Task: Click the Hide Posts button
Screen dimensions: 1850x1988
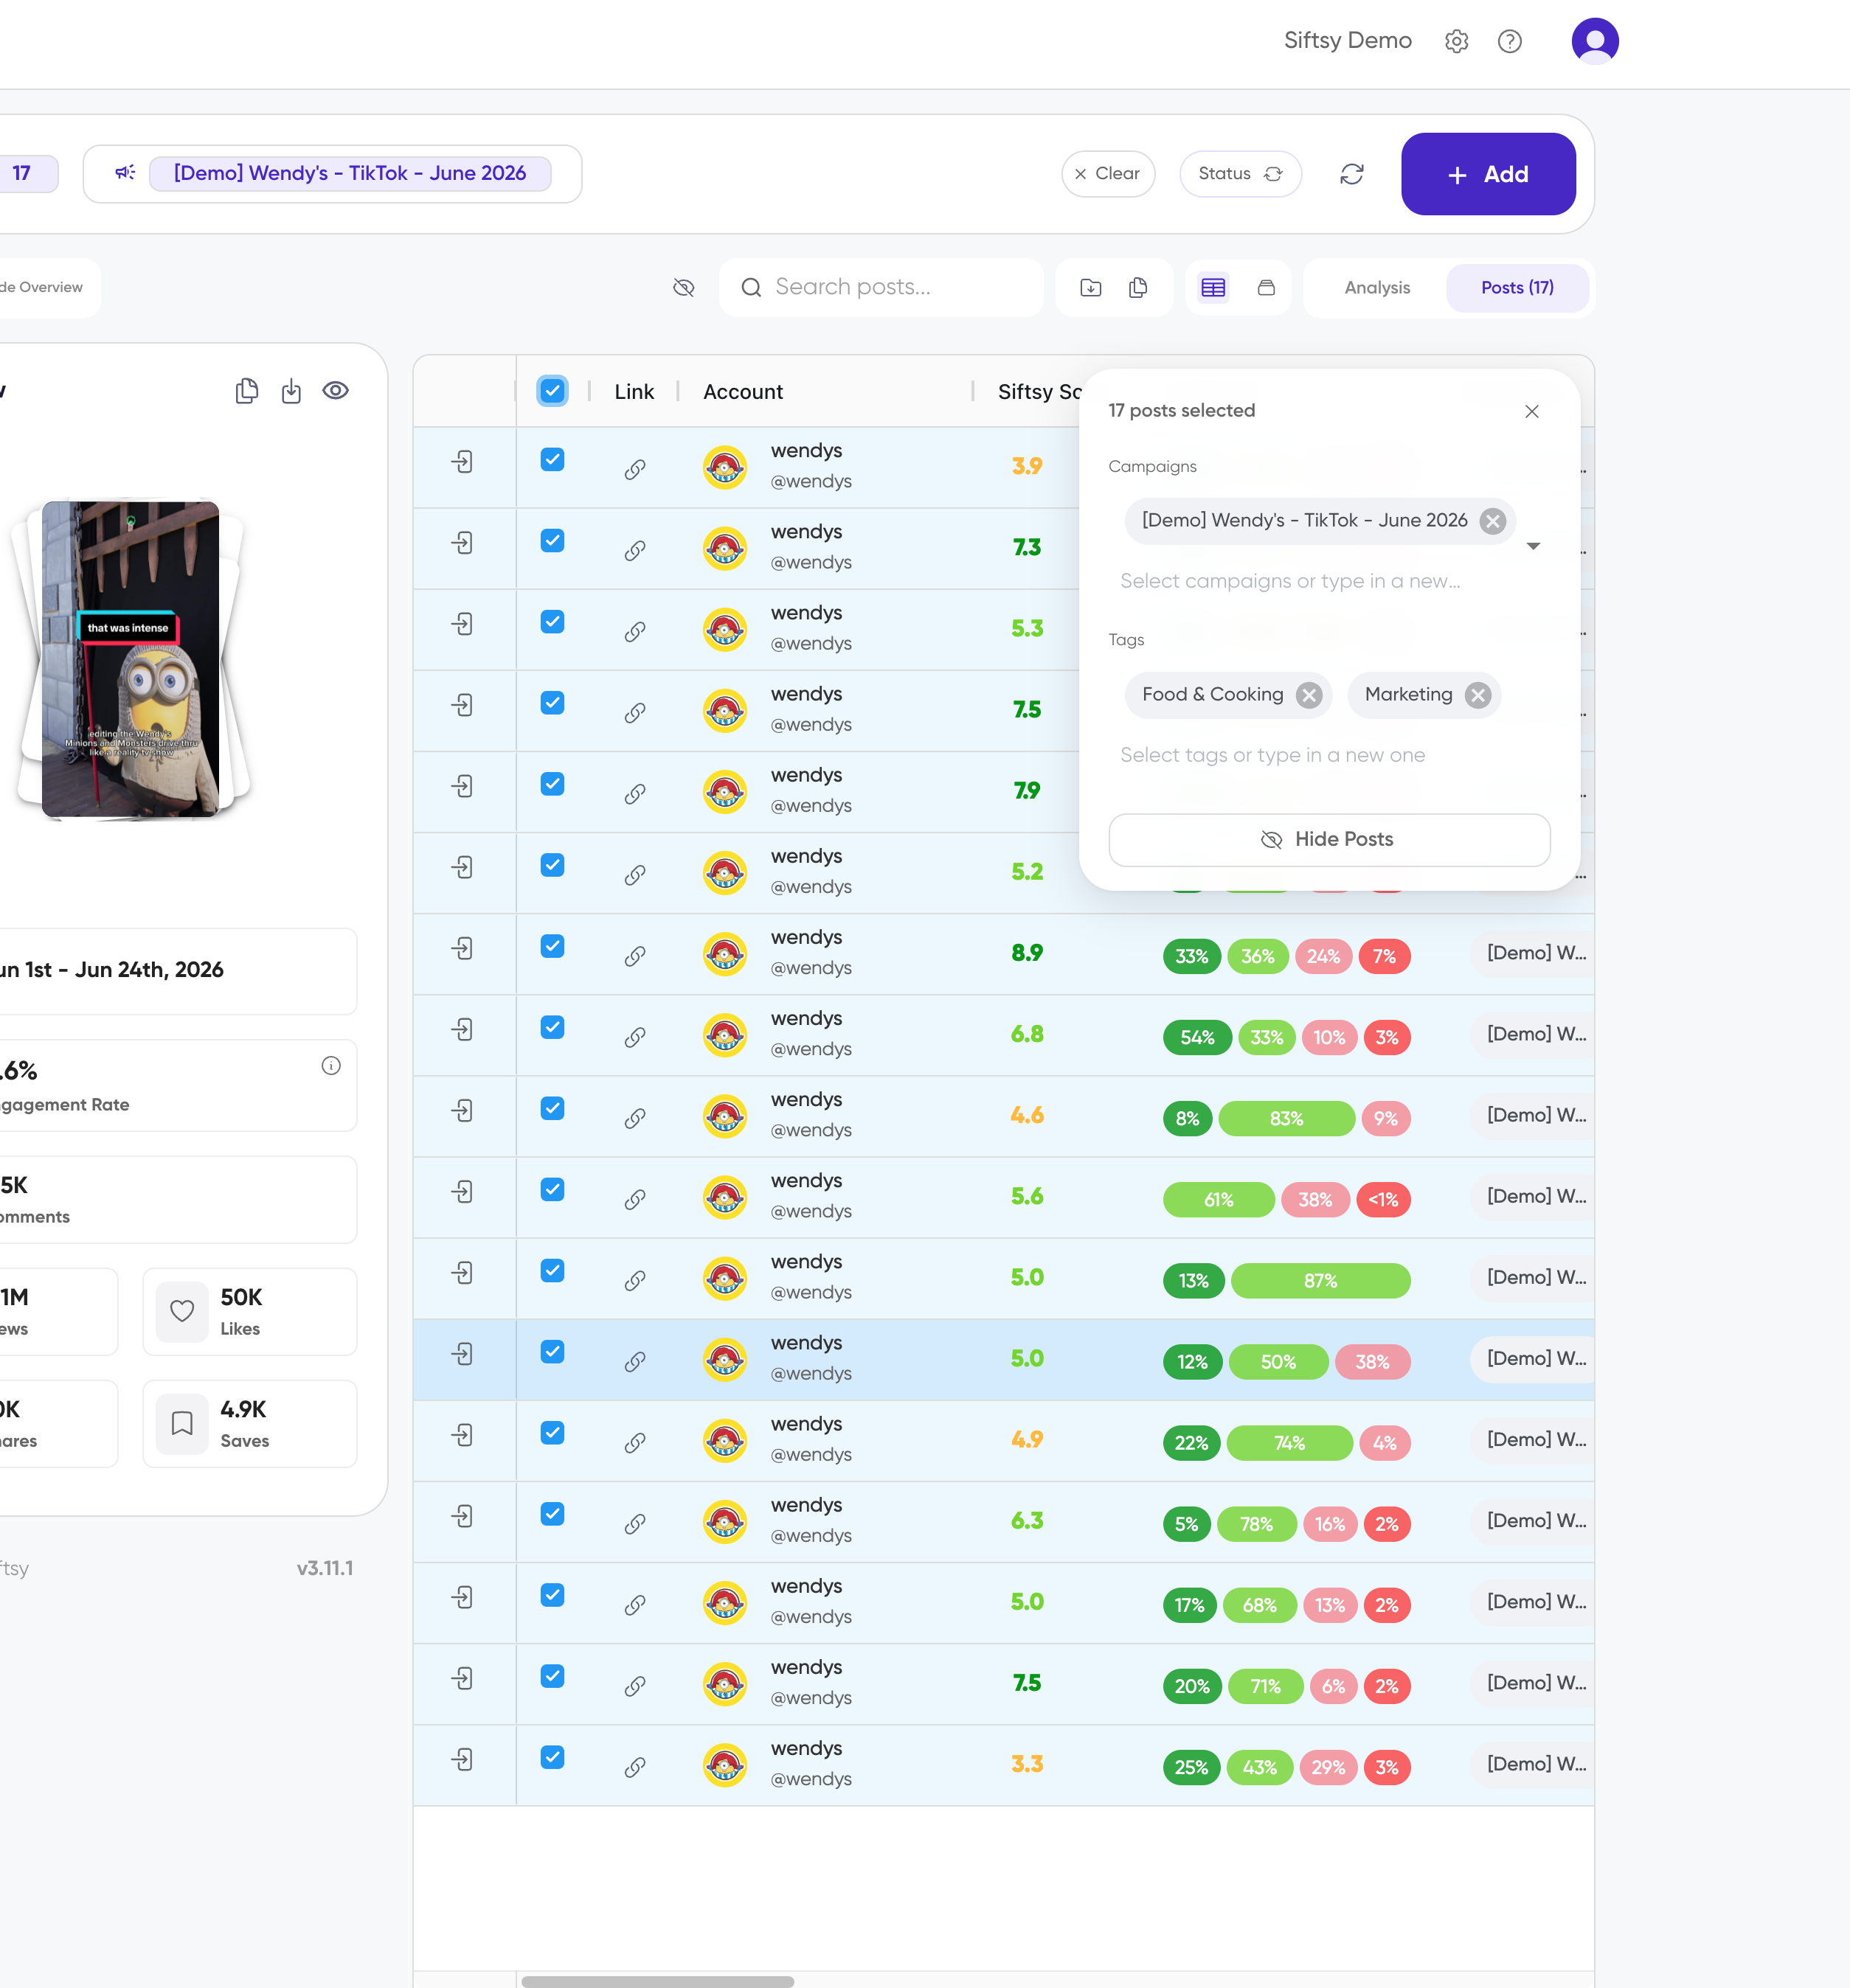Action: coord(1328,839)
